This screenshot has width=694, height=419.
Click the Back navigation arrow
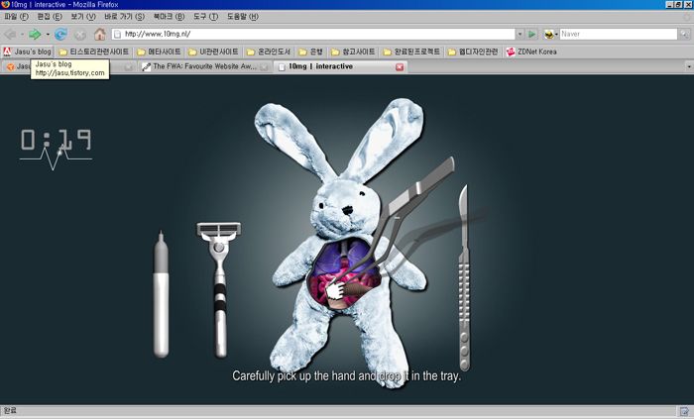[x=10, y=34]
